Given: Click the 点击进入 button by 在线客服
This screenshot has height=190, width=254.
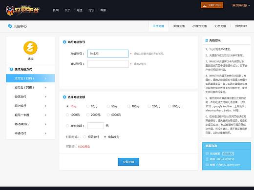Looking at the screenshot, I should (228, 153).
